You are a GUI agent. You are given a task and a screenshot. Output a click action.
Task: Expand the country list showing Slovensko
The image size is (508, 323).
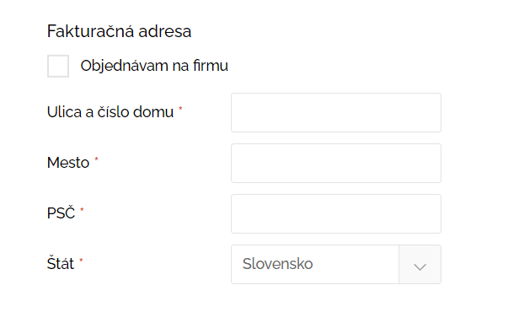[x=336, y=264]
